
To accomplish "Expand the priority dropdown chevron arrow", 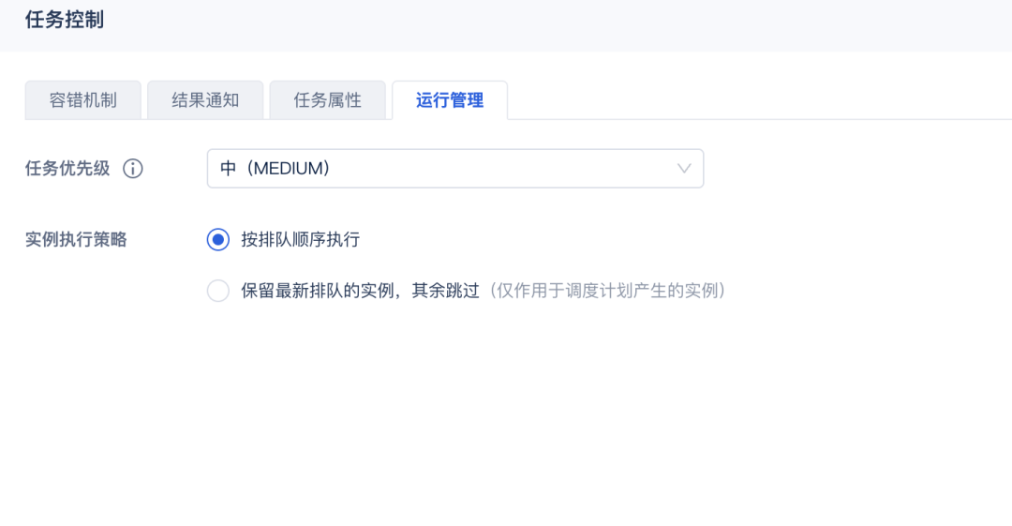I will point(684,169).
